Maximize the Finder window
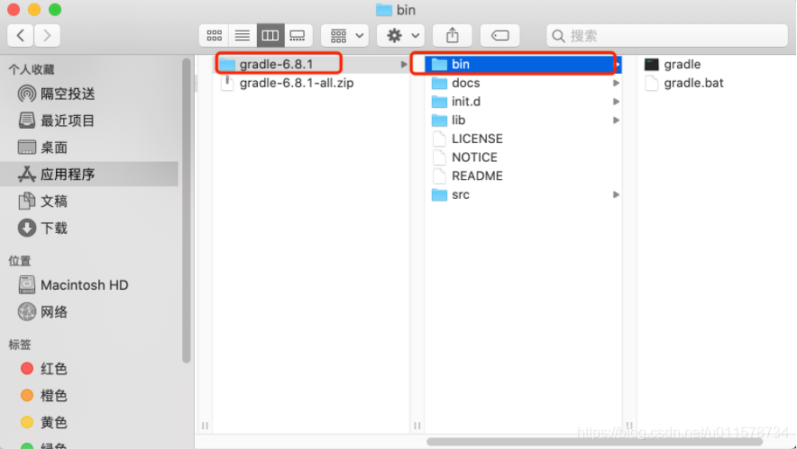Viewport: 797px width, 449px height. [55, 10]
